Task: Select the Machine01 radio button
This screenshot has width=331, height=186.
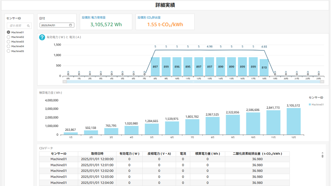Action: (8, 32)
